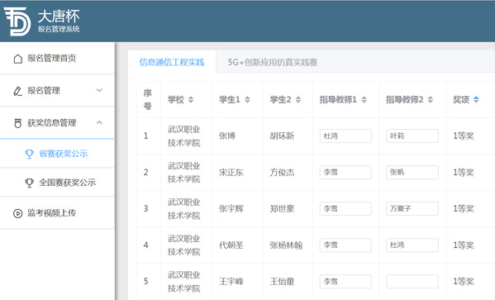Edit 指导教师2 field 万夏子 in row 3

tap(412, 209)
